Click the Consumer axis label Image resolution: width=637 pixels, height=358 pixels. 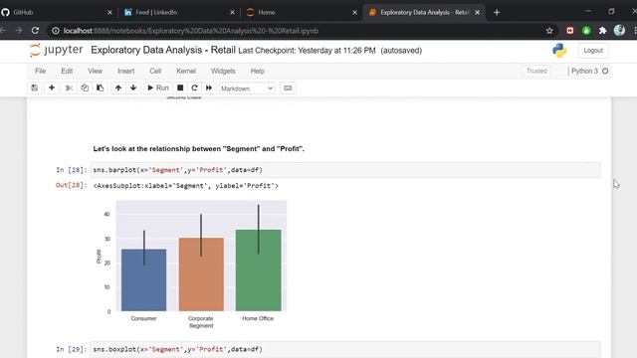tap(143, 318)
